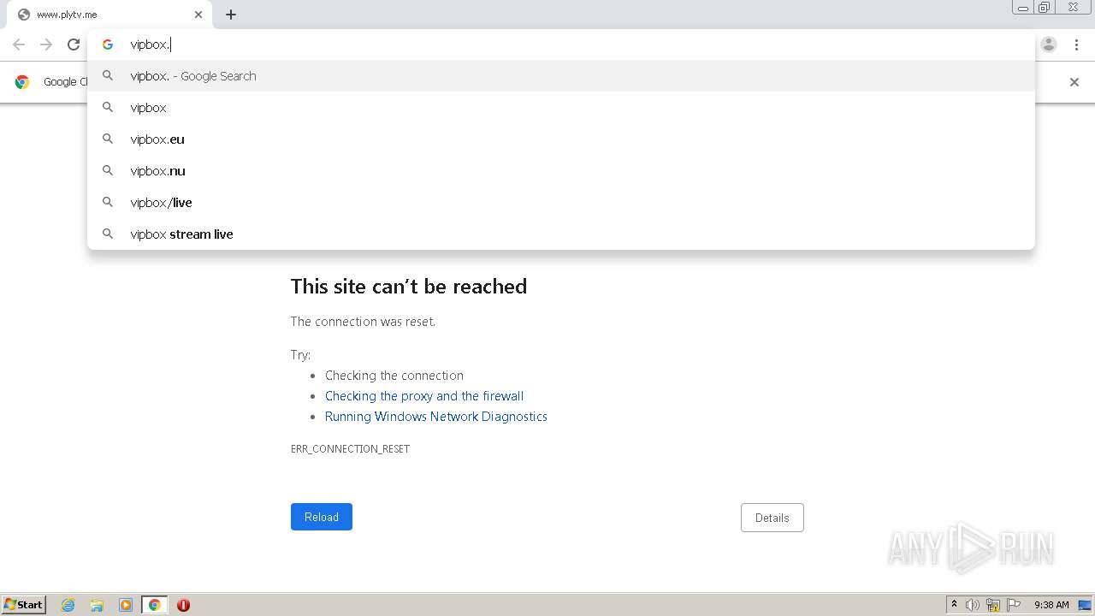
Task: Open a new tab with plus button
Action: (x=231, y=15)
